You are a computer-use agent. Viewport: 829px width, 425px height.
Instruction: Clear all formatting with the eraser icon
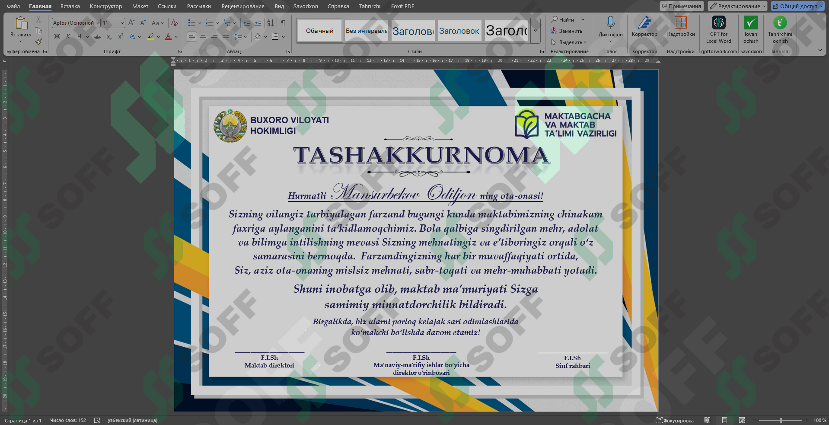coord(175,22)
